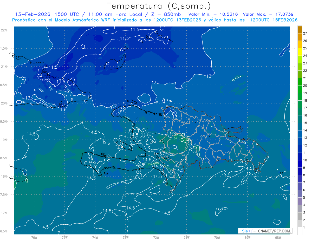312x241 pixels.
Task: Click the colorbar value '18'
Action: pyautogui.click(x=305, y=100)
